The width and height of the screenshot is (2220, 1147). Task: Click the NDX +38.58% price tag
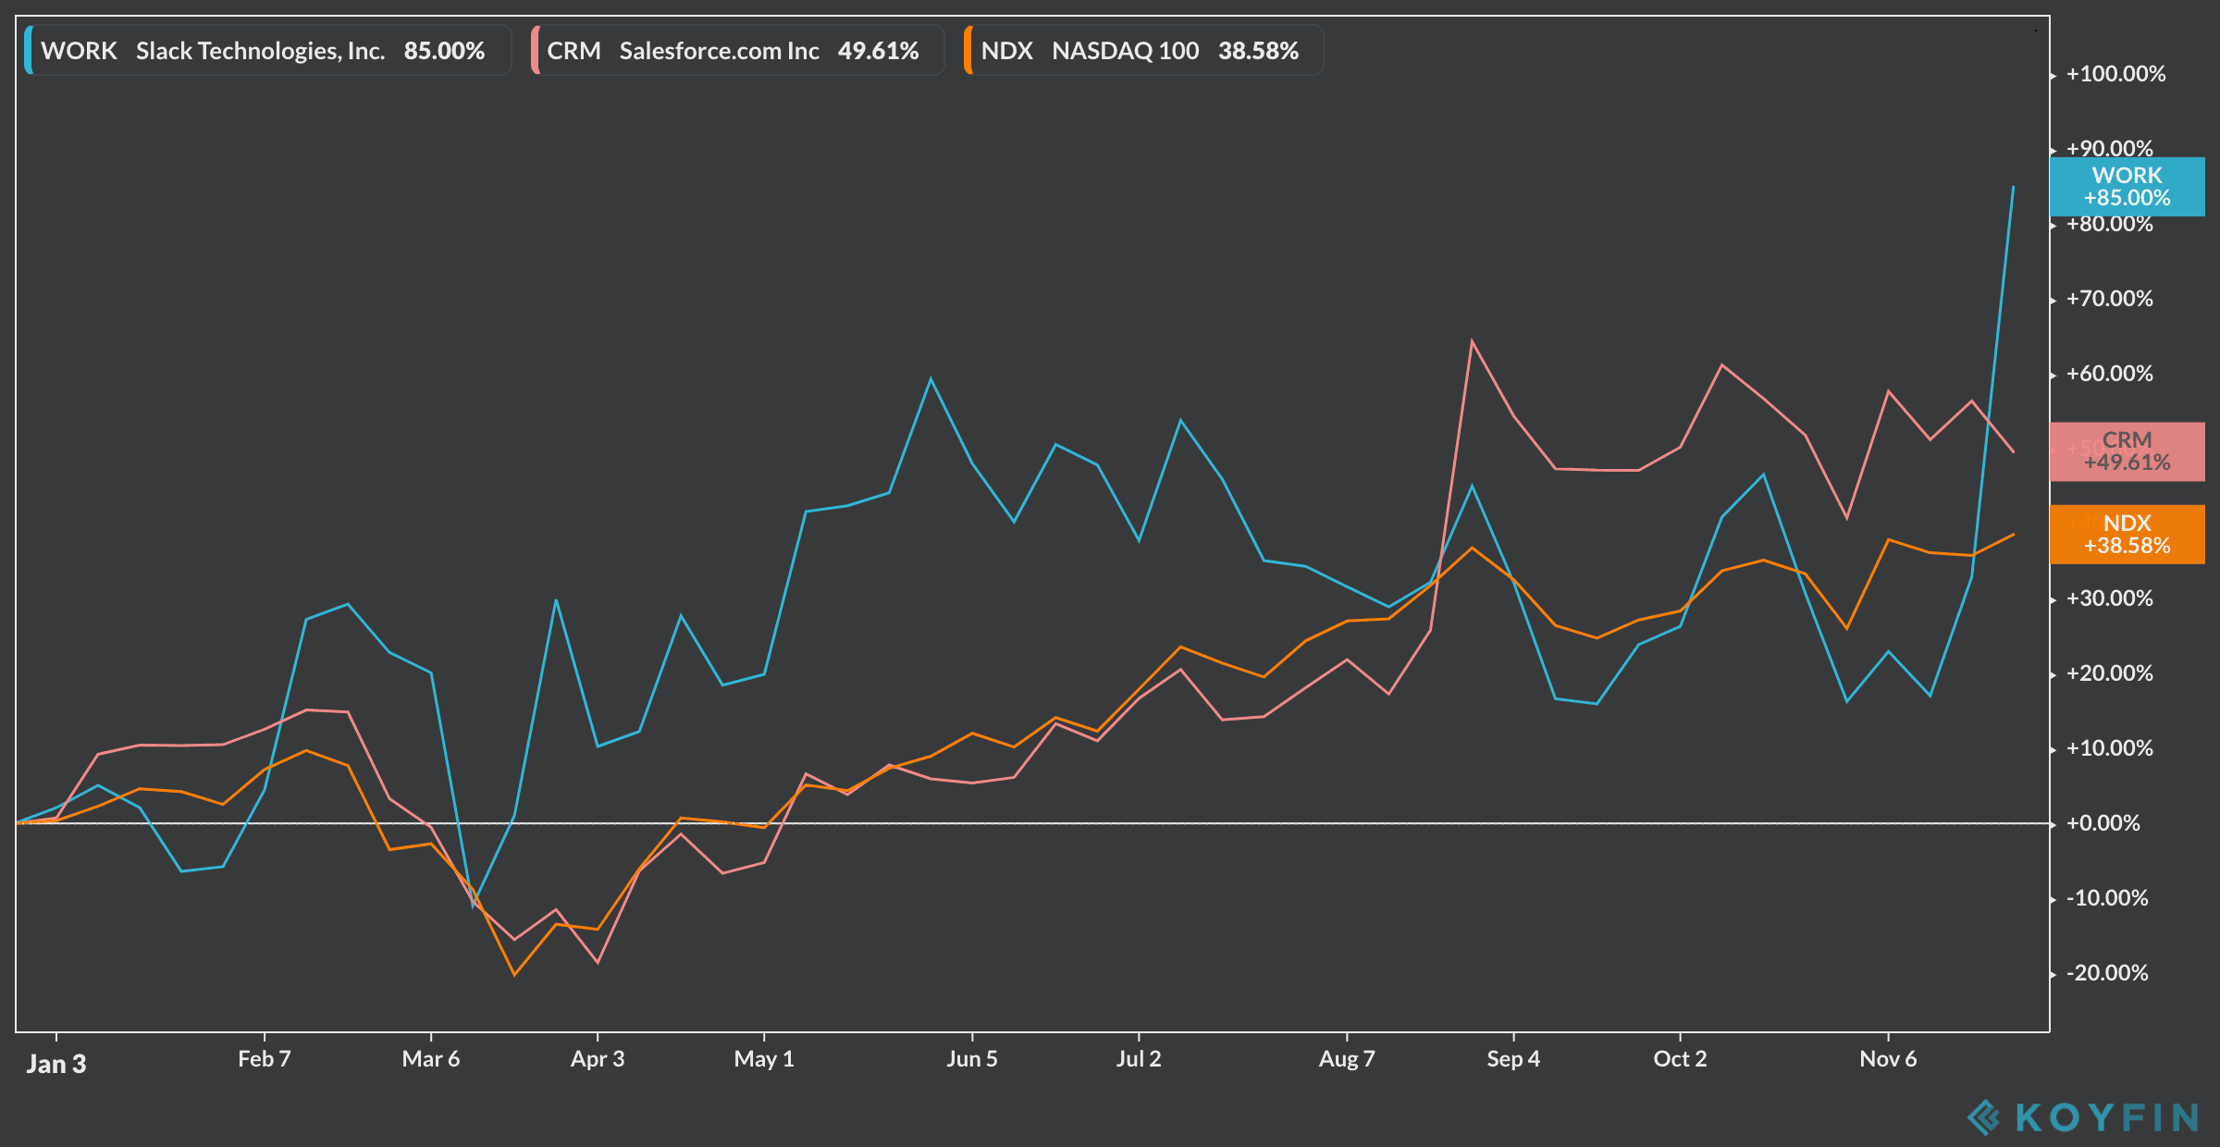coord(2127,535)
